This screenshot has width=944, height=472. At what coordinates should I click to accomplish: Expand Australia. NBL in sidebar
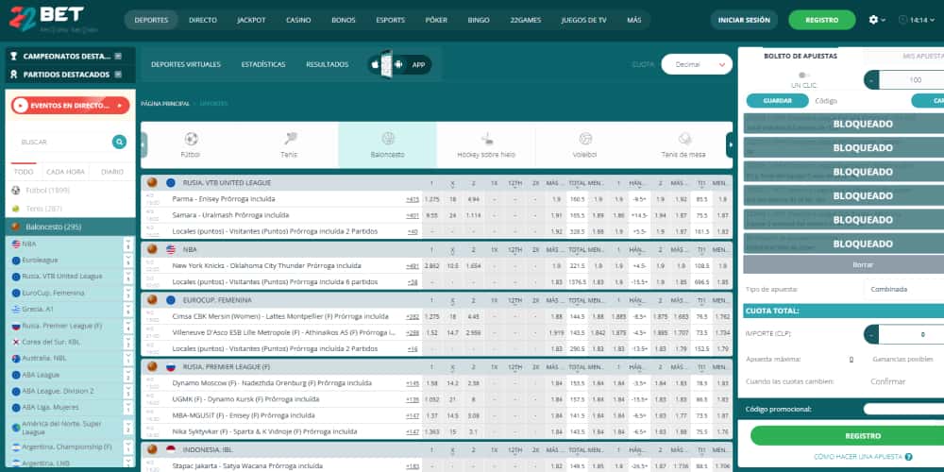[x=127, y=358]
